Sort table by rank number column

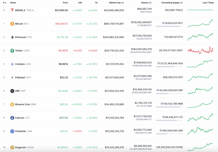pos(4,3)
